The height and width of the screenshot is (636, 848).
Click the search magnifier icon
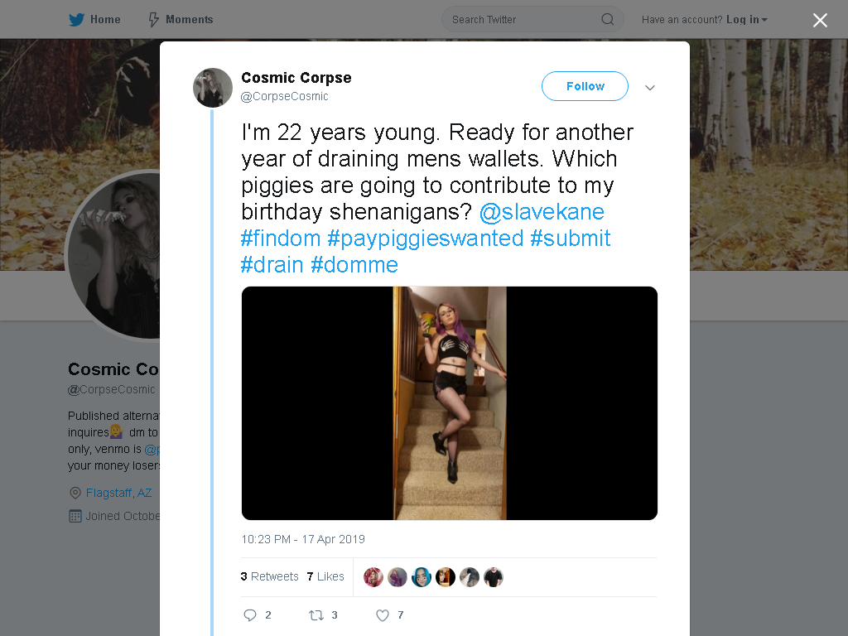pyautogui.click(x=607, y=20)
